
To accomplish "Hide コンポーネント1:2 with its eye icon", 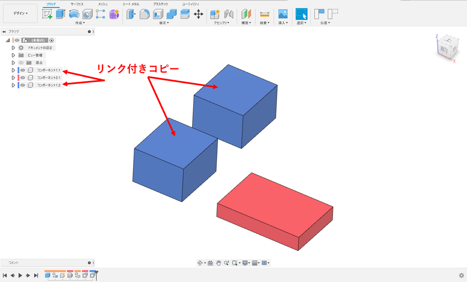I will click(x=22, y=85).
